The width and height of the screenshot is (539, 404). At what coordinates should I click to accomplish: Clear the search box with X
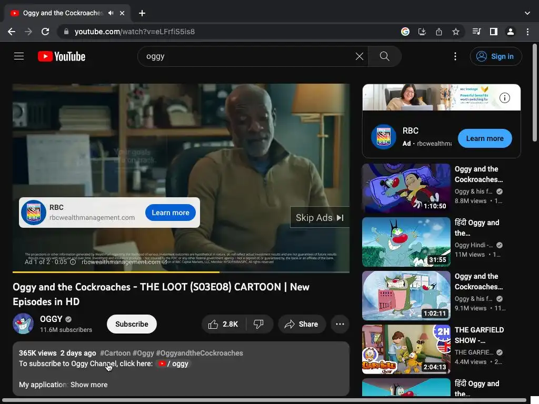tap(359, 56)
